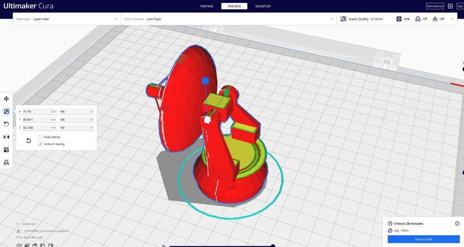
Task: Open the Color scheme dropdown
Action: [x=229, y=19]
